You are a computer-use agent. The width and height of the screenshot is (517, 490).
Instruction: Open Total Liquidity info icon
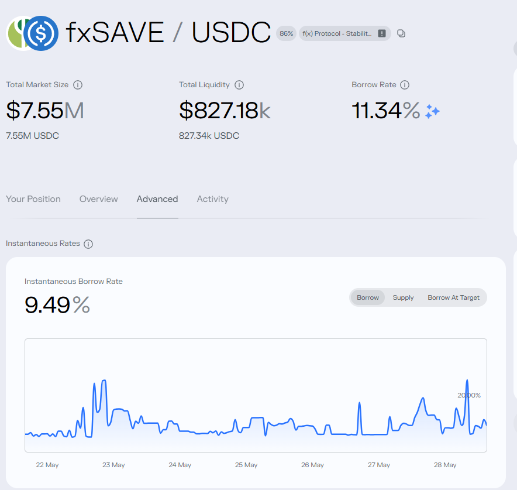click(x=239, y=85)
